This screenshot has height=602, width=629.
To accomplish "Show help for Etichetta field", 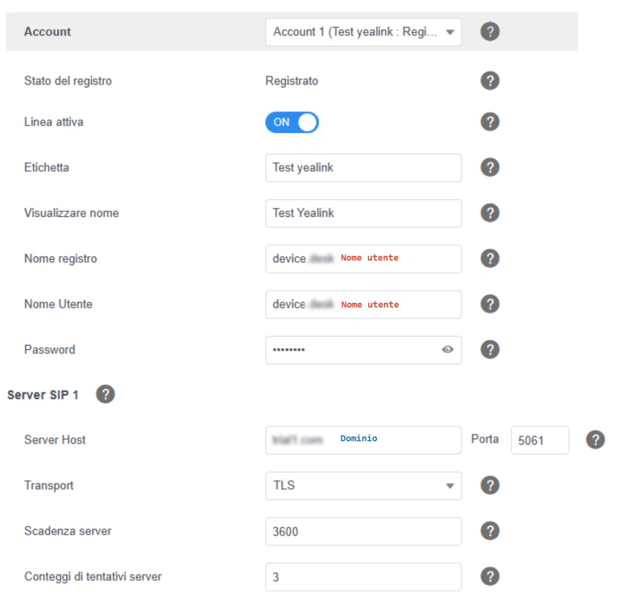I will click(490, 168).
